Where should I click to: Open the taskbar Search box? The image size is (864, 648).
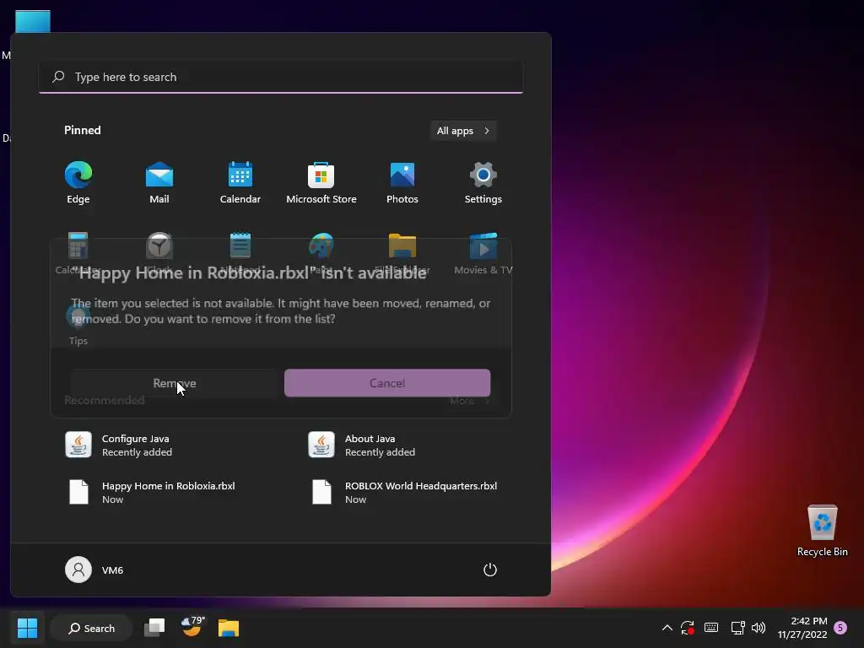[x=91, y=628]
